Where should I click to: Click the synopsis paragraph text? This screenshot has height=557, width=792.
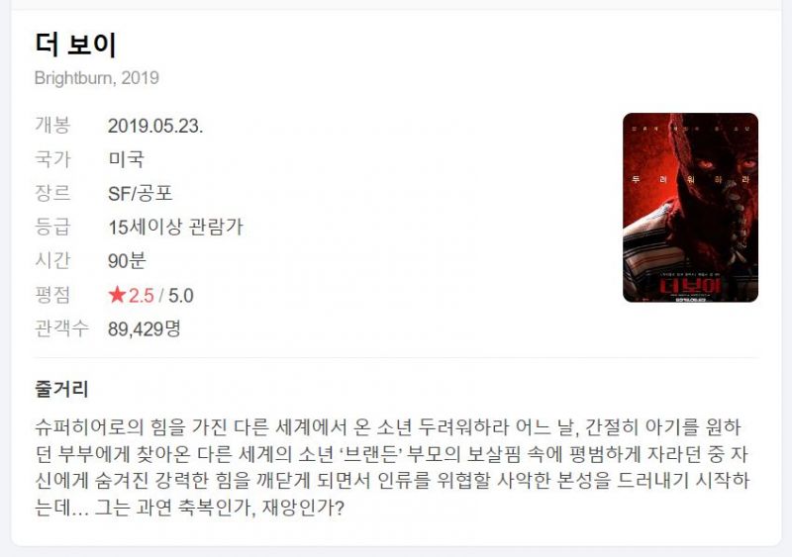392,467
